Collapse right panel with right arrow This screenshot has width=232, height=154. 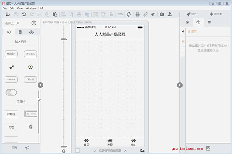[x=180, y=85]
